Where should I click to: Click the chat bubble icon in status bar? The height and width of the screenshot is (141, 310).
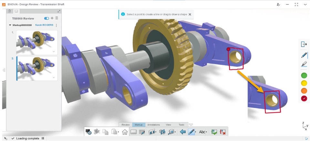[306, 138]
